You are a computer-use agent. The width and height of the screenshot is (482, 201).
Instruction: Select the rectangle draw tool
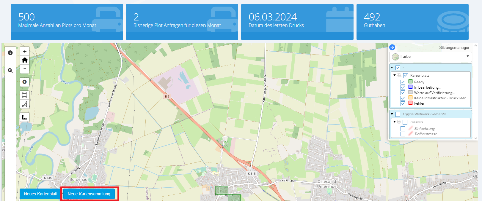tap(25, 95)
